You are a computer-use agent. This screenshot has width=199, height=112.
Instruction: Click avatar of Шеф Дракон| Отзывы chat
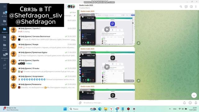[x=13, y=70]
